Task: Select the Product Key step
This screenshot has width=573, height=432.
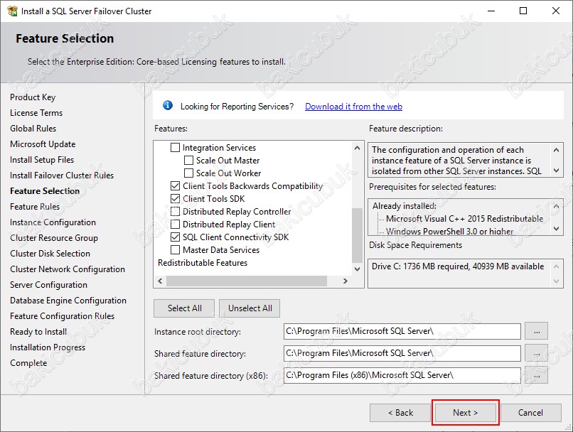Action: [33, 97]
